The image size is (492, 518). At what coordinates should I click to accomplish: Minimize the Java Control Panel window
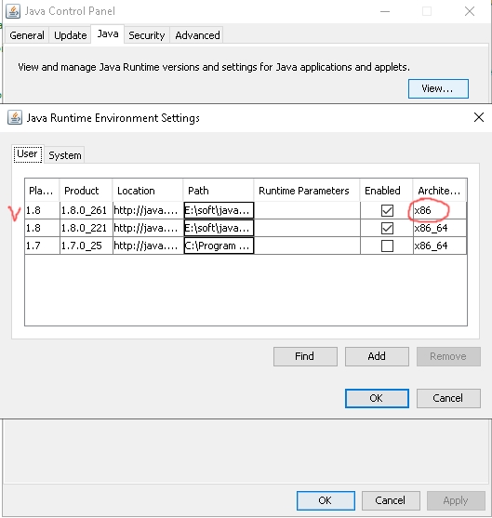point(385,11)
